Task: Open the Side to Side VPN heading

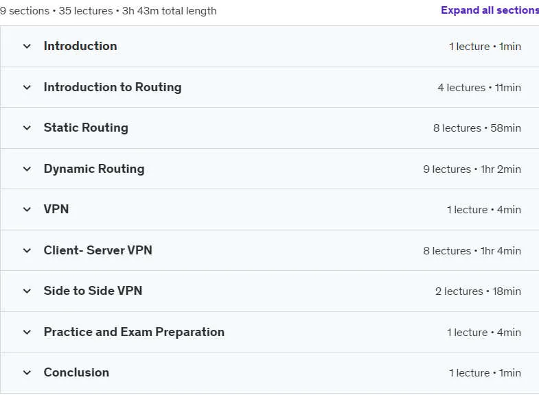Action: pos(93,291)
